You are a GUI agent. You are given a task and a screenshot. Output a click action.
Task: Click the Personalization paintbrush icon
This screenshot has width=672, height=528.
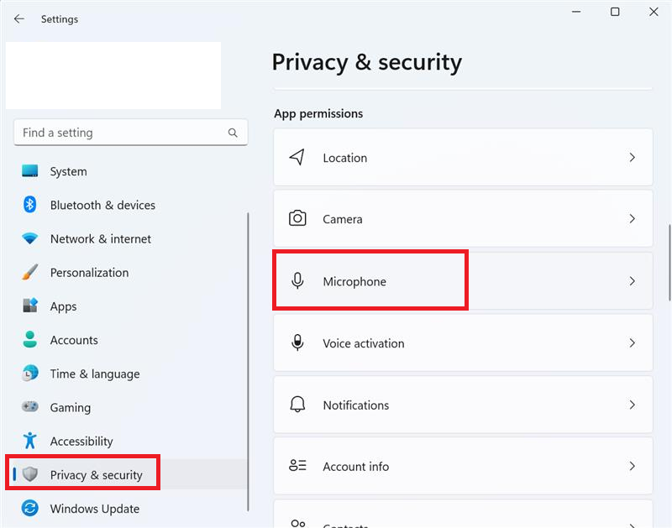(30, 272)
